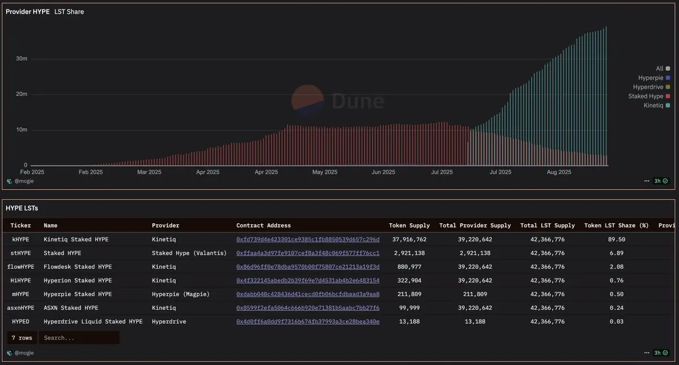Select the kHYPE ticker cell
Screen dimensions: 679x365
(x=20, y=240)
